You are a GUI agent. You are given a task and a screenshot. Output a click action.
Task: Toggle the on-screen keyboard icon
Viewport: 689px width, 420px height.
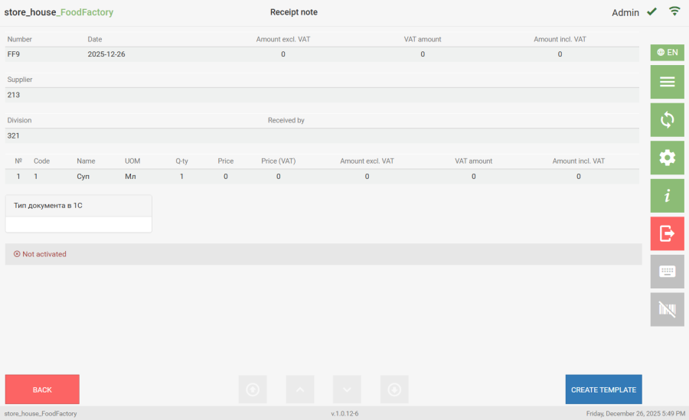[x=667, y=272]
